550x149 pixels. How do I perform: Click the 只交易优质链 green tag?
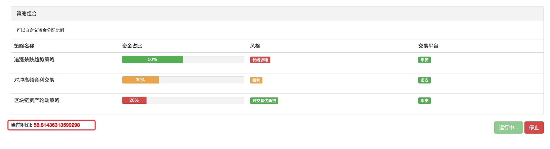(264, 101)
